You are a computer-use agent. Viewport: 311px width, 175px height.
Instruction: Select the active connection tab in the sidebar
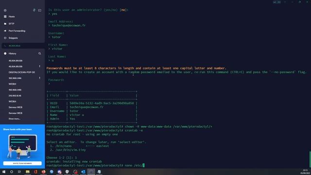[x=23, y=46]
